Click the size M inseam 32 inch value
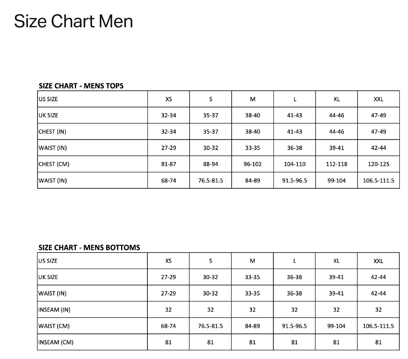 click(x=252, y=310)
